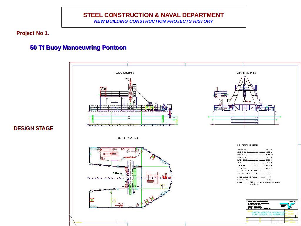Click the red winch symbol on plan view
The image size is (301, 226).
point(165,177)
